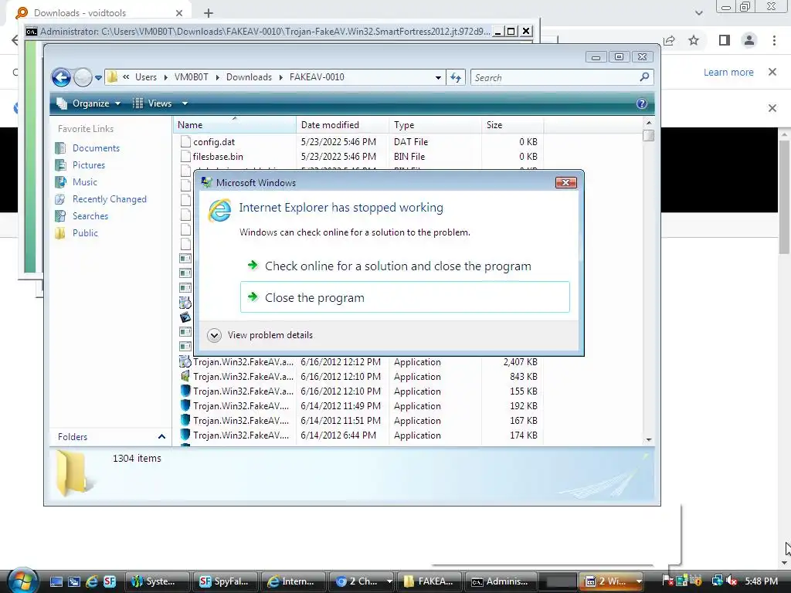Click the muted volume tray icon
This screenshot has width=791, height=593.
pos(732,581)
